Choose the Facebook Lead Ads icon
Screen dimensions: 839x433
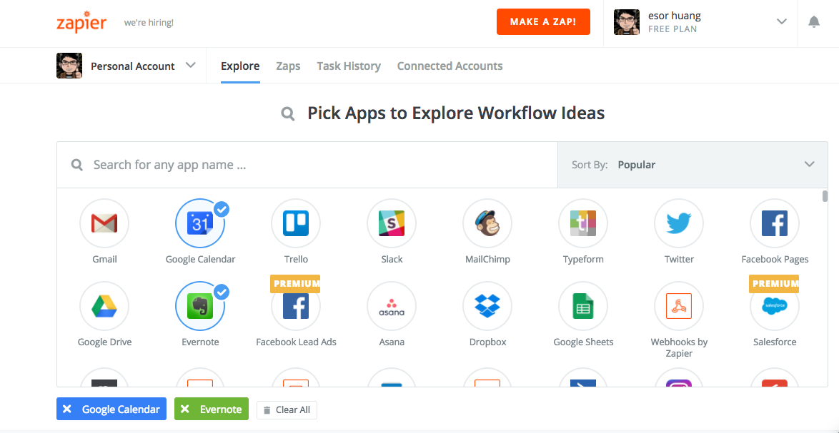(296, 306)
